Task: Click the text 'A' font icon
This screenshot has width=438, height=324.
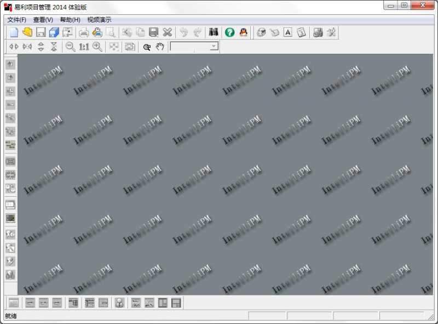Action: pyautogui.click(x=288, y=33)
